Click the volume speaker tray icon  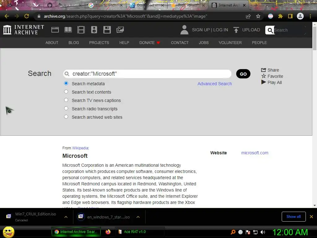(x=263, y=232)
